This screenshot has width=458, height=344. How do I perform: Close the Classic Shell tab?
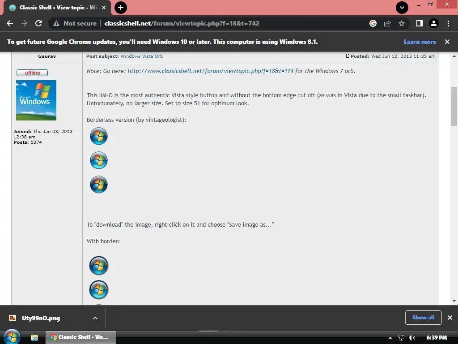[x=104, y=8]
